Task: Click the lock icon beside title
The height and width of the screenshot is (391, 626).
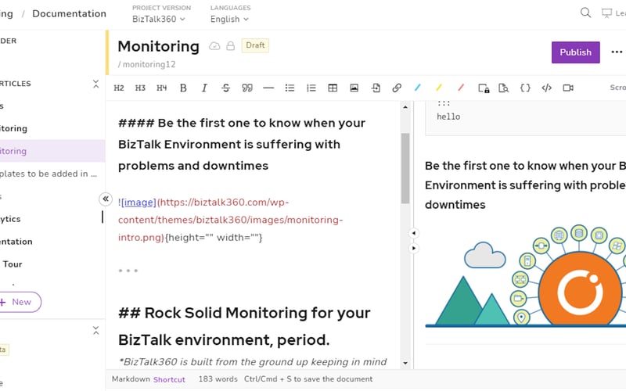Action: coord(230,46)
